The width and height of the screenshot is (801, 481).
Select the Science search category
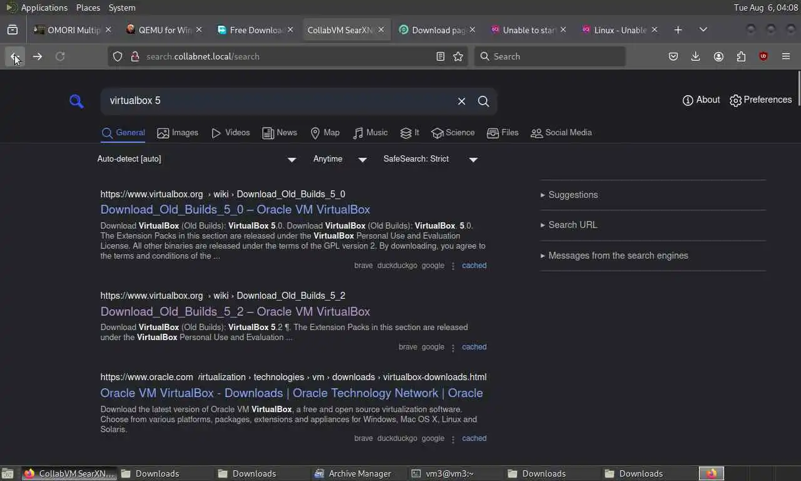[453, 133]
